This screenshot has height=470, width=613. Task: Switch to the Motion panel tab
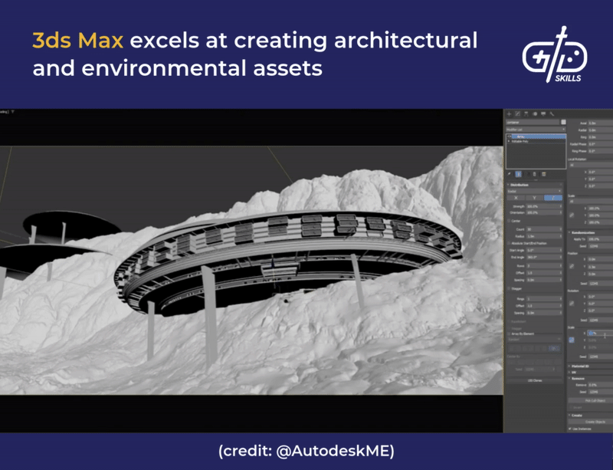coord(535,114)
